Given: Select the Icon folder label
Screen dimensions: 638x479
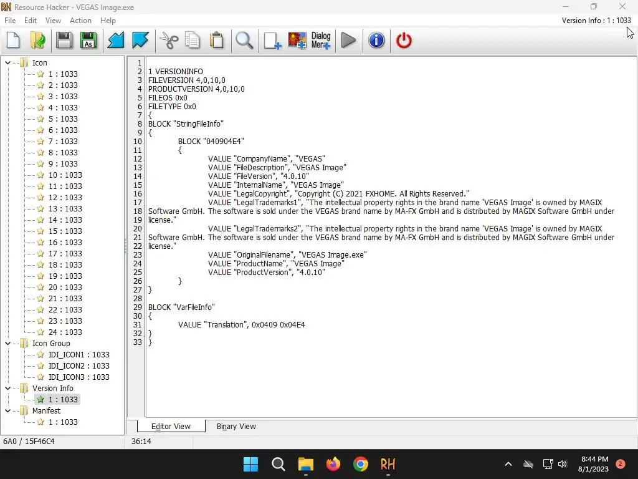Looking at the screenshot, I should (39, 63).
